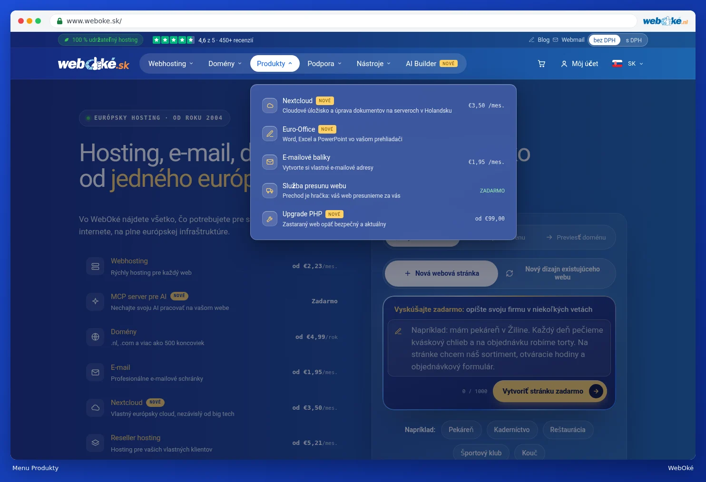706x482 pixels.
Task: Switch prices to s DPH
Action: click(x=634, y=40)
